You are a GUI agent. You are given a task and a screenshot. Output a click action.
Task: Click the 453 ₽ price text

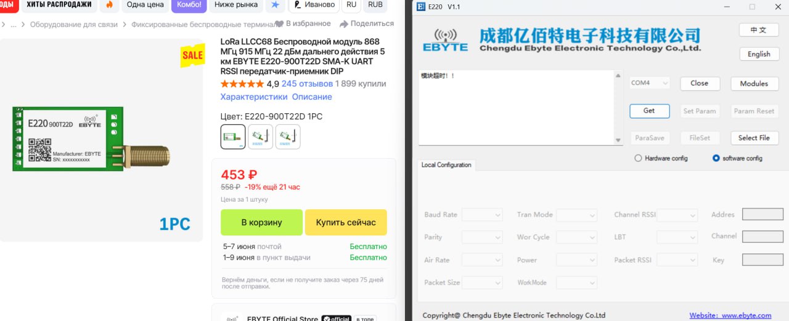[x=239, y=175]
